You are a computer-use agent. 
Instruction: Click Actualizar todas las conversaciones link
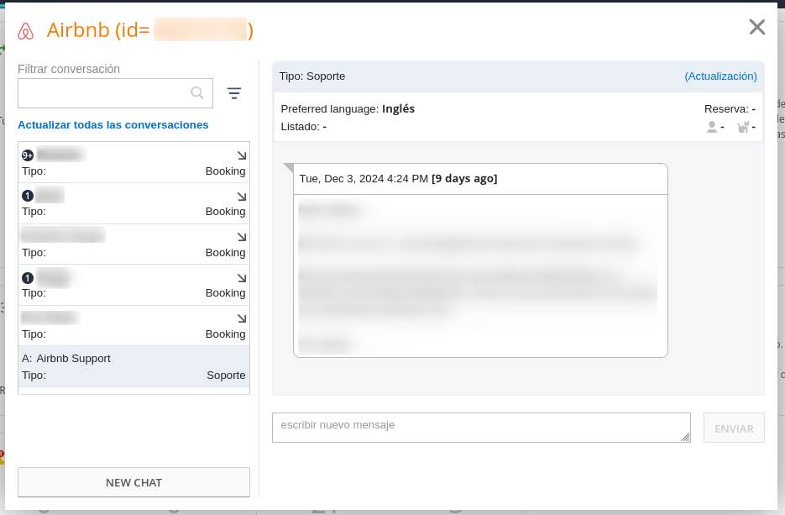click(113, 124)
